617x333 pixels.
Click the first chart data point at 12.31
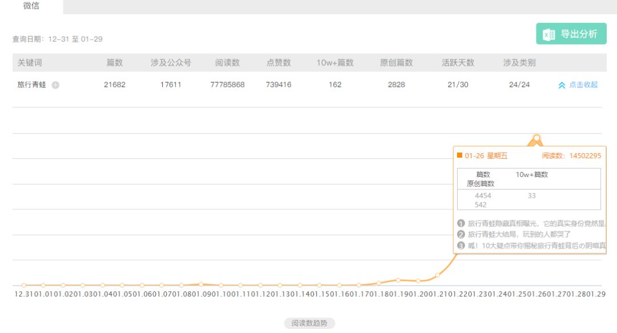pos(23,285)
